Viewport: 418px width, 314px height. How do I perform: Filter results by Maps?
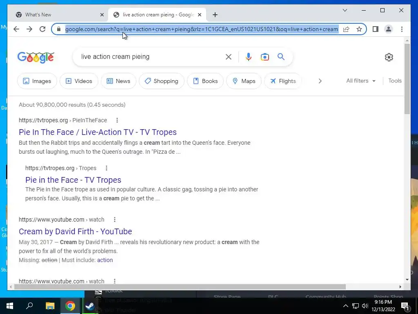click(244, 81)
